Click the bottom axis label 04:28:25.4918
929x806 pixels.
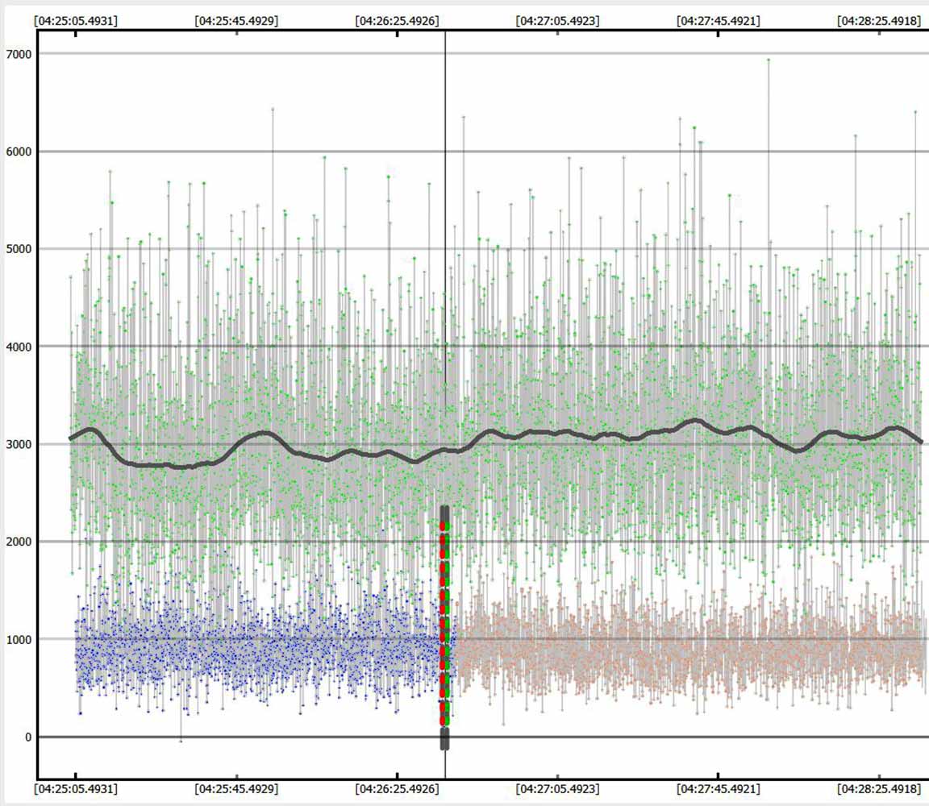(879, 789)
